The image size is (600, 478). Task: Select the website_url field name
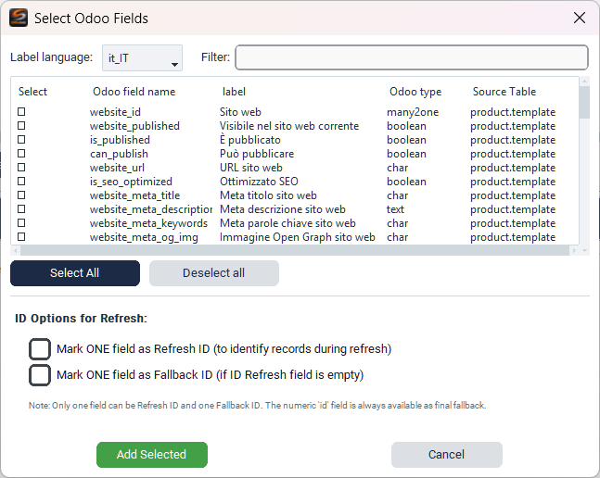pos(117,168)
